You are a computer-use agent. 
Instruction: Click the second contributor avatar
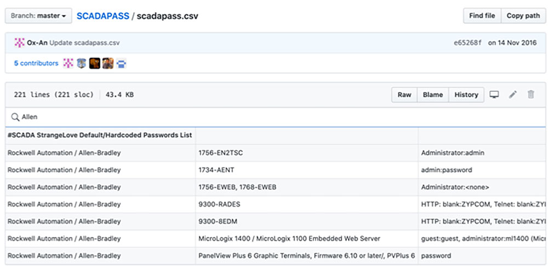point(81,63)
